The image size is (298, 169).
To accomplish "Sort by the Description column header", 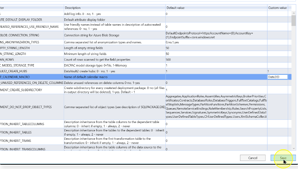I will (x=115, y=8).
